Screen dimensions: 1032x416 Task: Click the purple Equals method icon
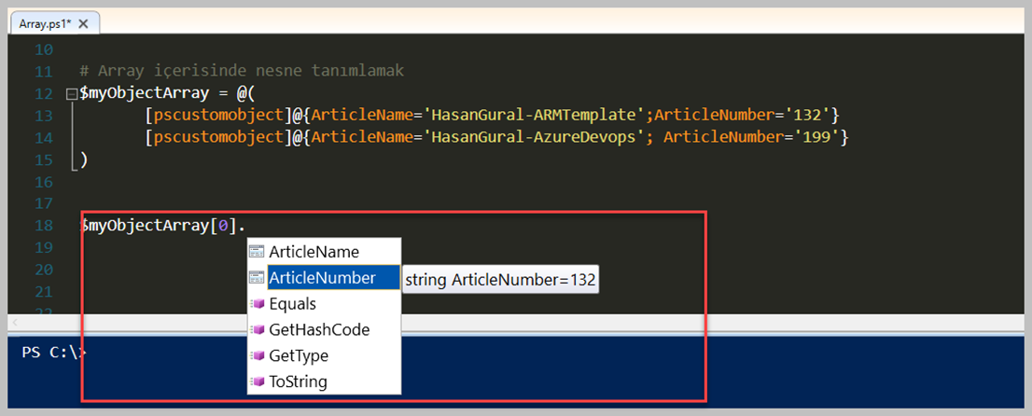[x=257, y=304]
